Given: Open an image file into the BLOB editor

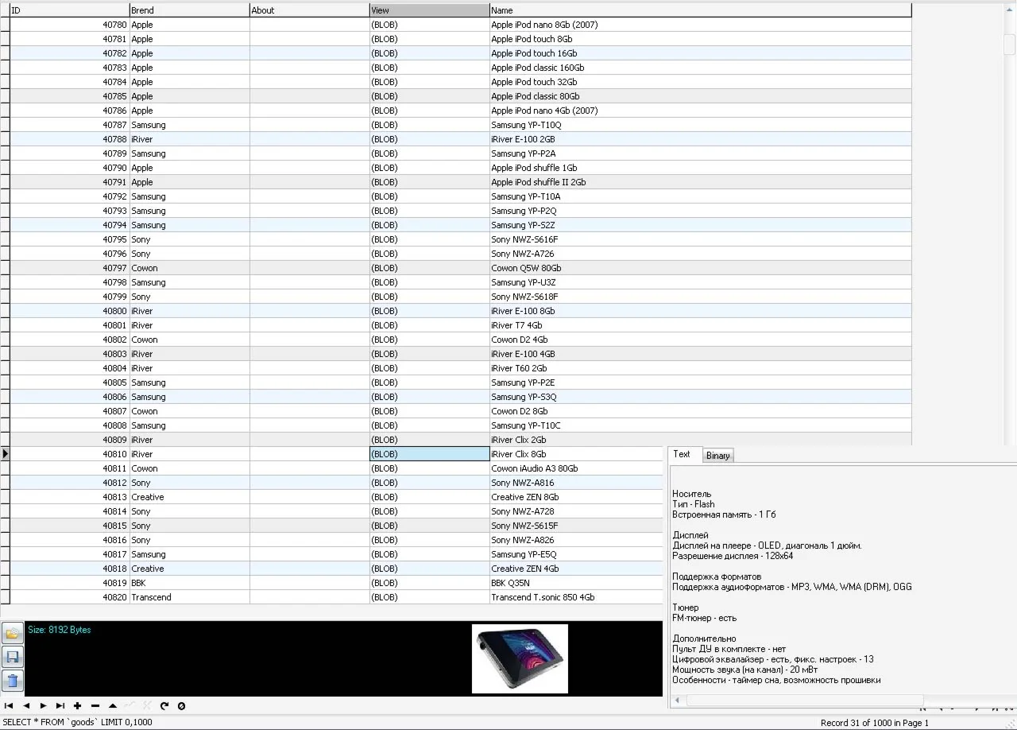Looking at the screenshot, I should [x=13, y=633].
